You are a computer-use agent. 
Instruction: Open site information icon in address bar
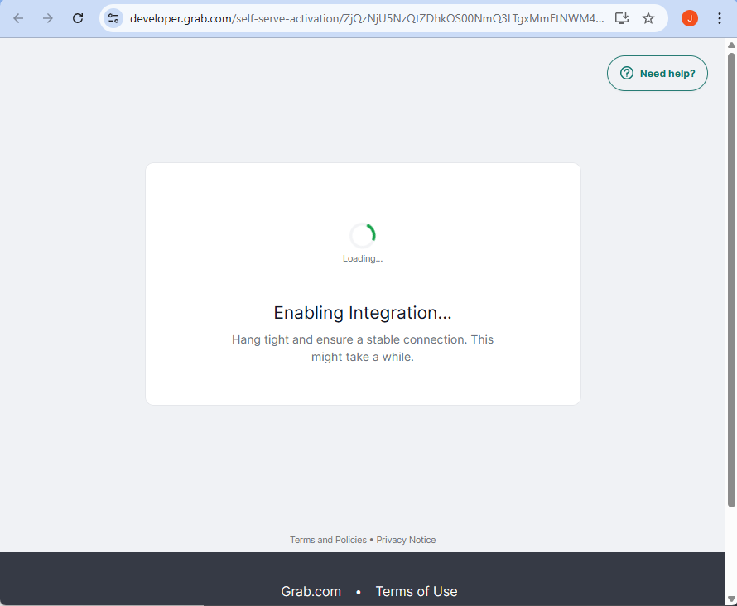113,18
